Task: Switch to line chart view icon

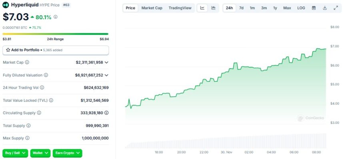Action: pyautogui.click(x=202, y=8)
